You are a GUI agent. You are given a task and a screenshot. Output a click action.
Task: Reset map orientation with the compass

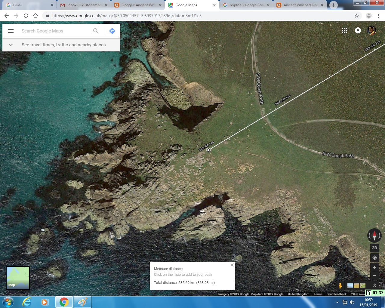374,236
